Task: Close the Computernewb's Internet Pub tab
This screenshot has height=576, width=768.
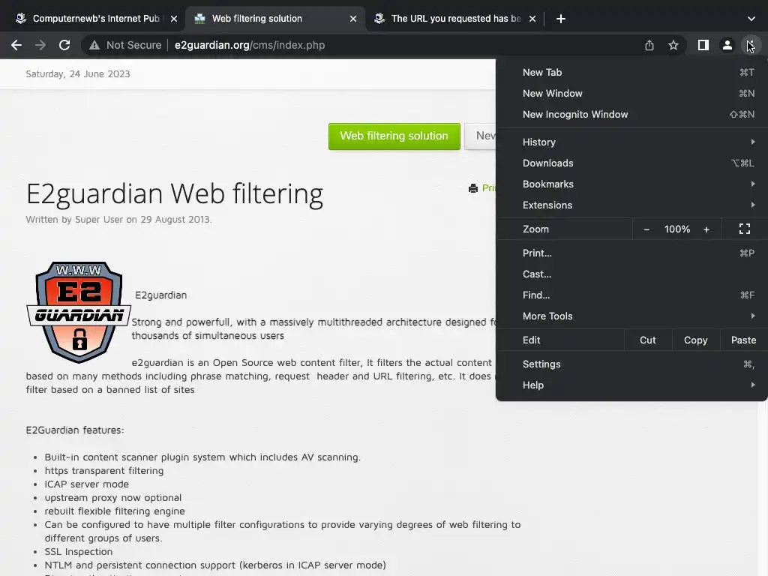Action: 174,19
